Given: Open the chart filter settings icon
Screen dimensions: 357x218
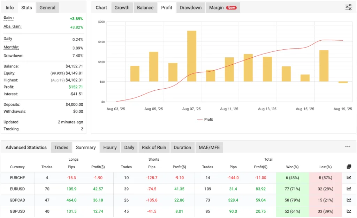Looking at the screenshot, I should point(349,7).
